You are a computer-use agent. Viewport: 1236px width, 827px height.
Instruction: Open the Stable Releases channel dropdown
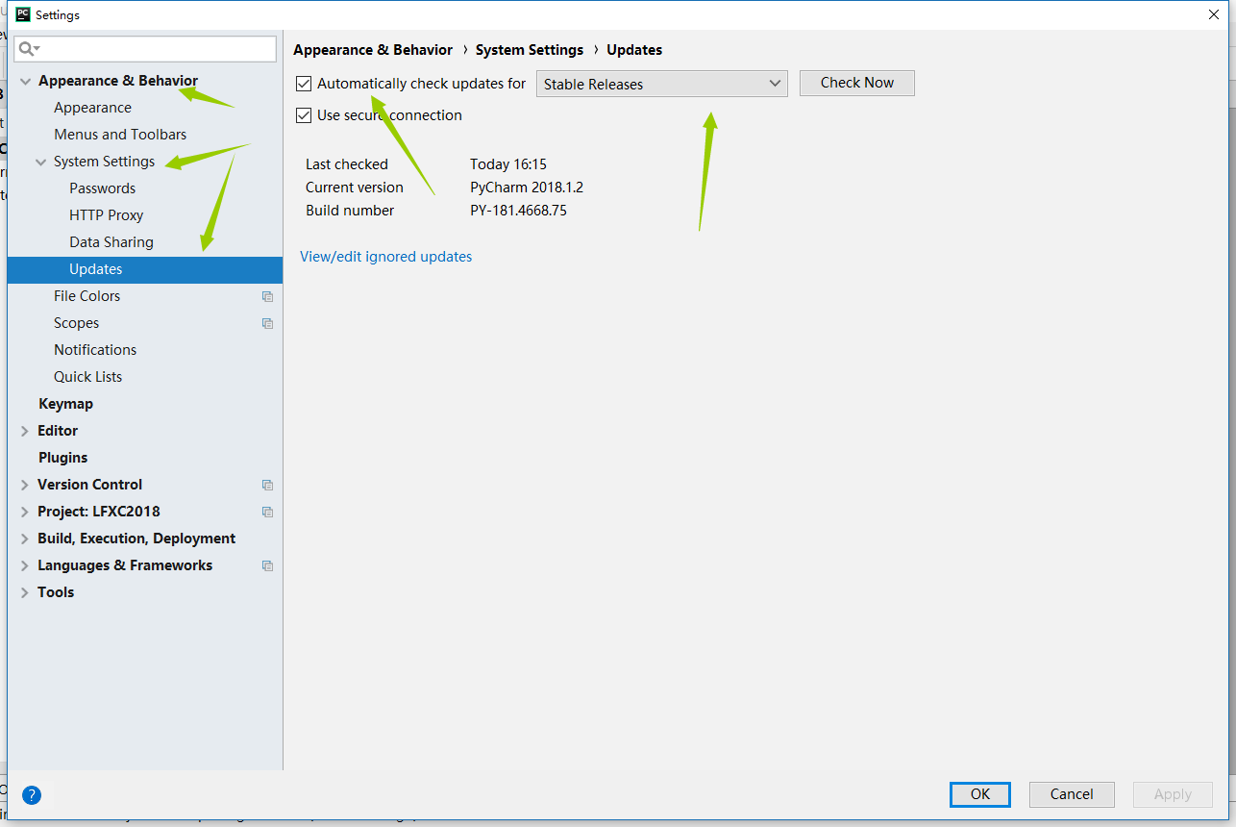click(661, 84)
